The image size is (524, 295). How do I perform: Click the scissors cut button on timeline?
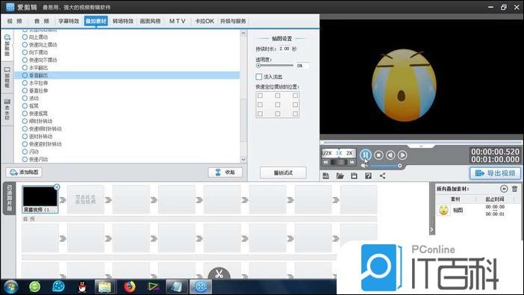[219, 274]
